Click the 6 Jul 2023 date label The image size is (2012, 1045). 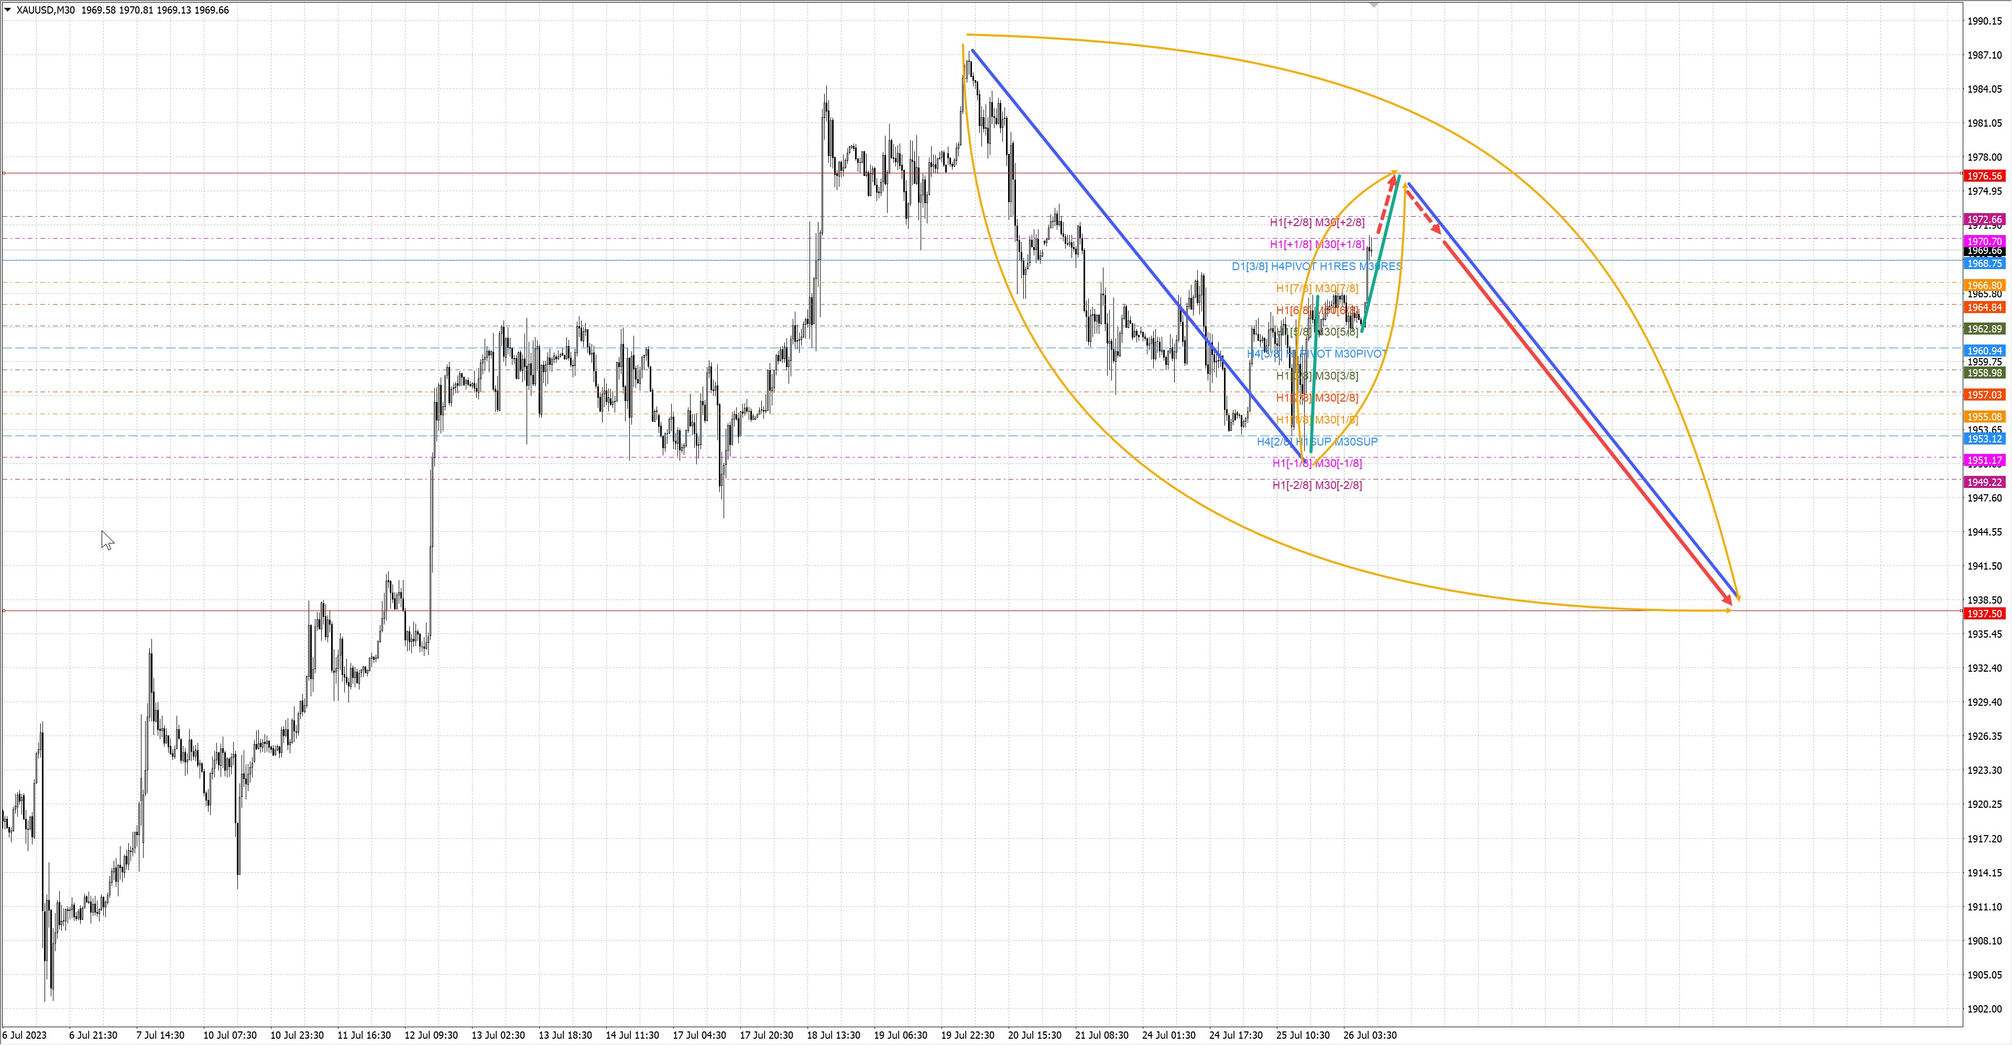[x=24, y=1036]
